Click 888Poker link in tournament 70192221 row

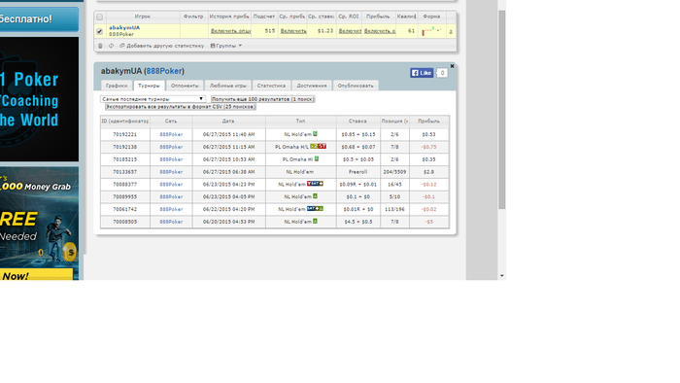click(x=171, y=134)
